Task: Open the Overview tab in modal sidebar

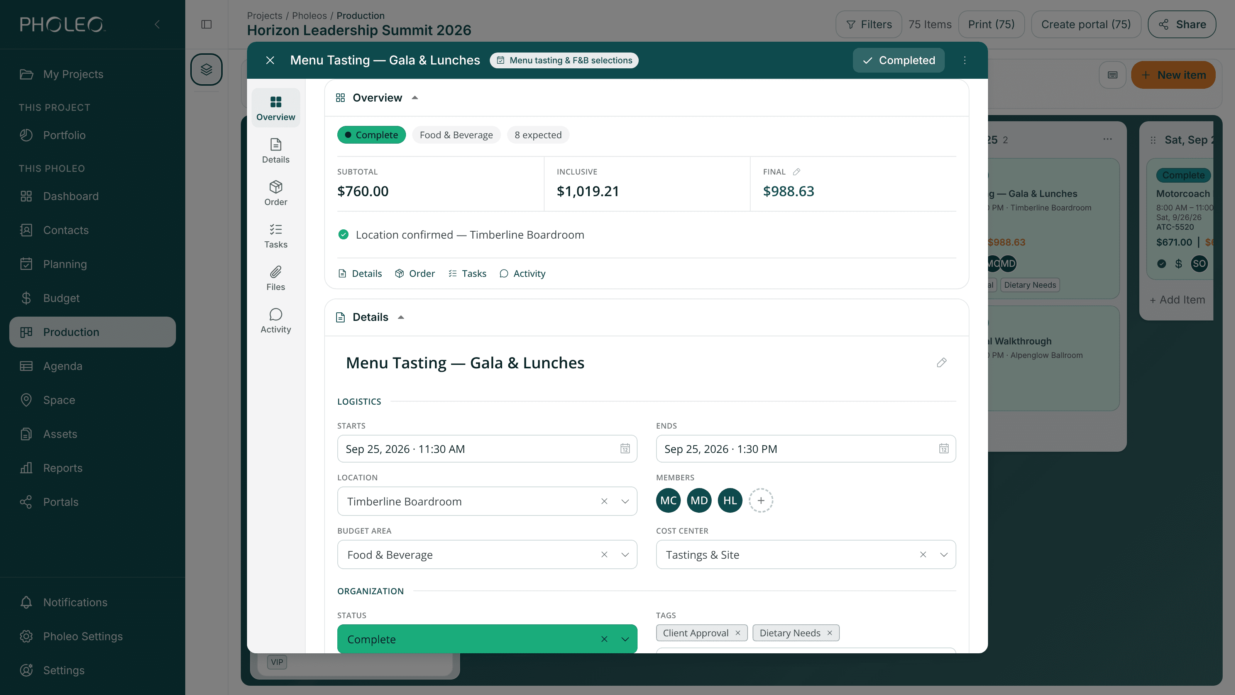Action: coord(276,108)
